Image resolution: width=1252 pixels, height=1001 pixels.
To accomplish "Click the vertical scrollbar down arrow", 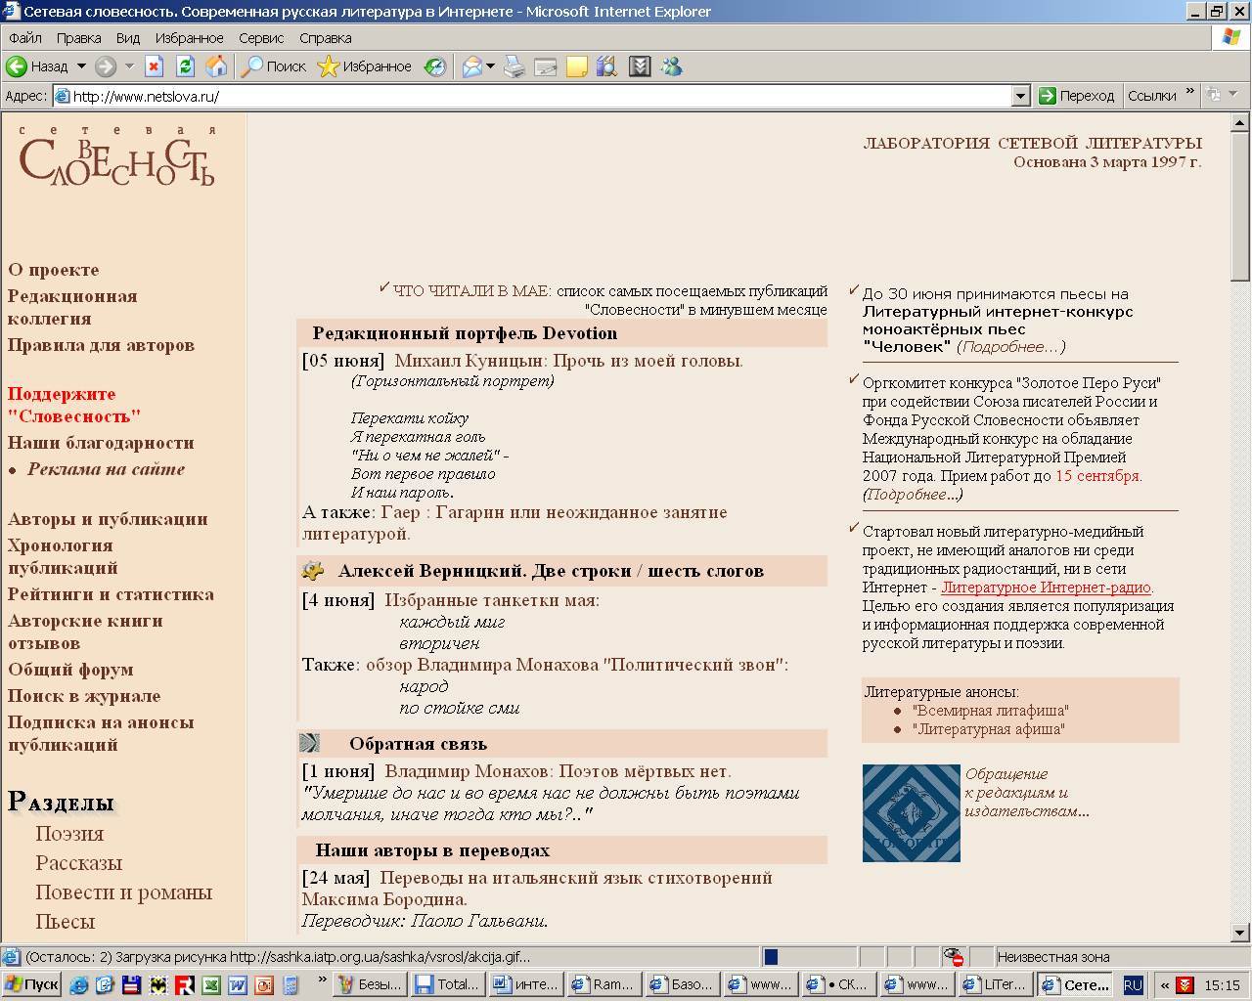I will coord(1240,933).
